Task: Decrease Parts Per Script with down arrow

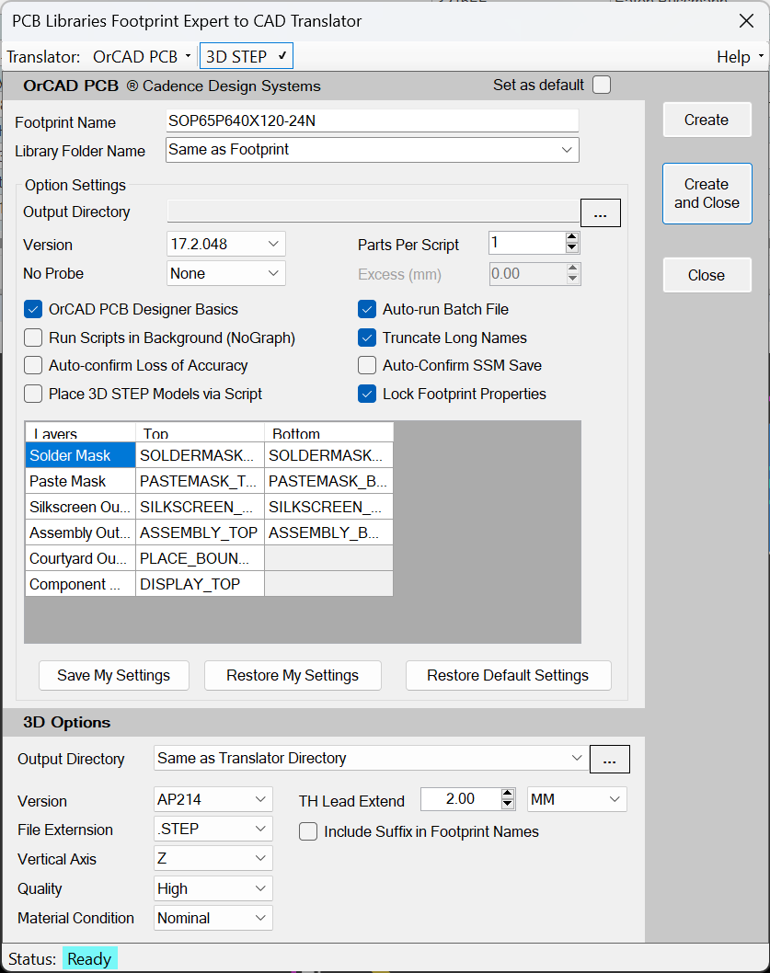Action: tap(572, 248)
